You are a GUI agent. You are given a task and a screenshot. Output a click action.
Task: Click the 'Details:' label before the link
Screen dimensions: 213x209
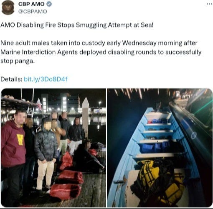pos(11,79)
